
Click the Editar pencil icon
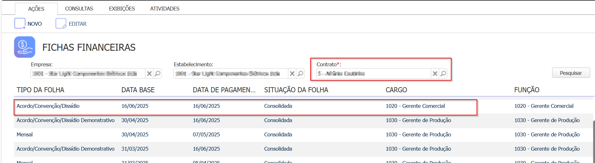click(61, 24)
